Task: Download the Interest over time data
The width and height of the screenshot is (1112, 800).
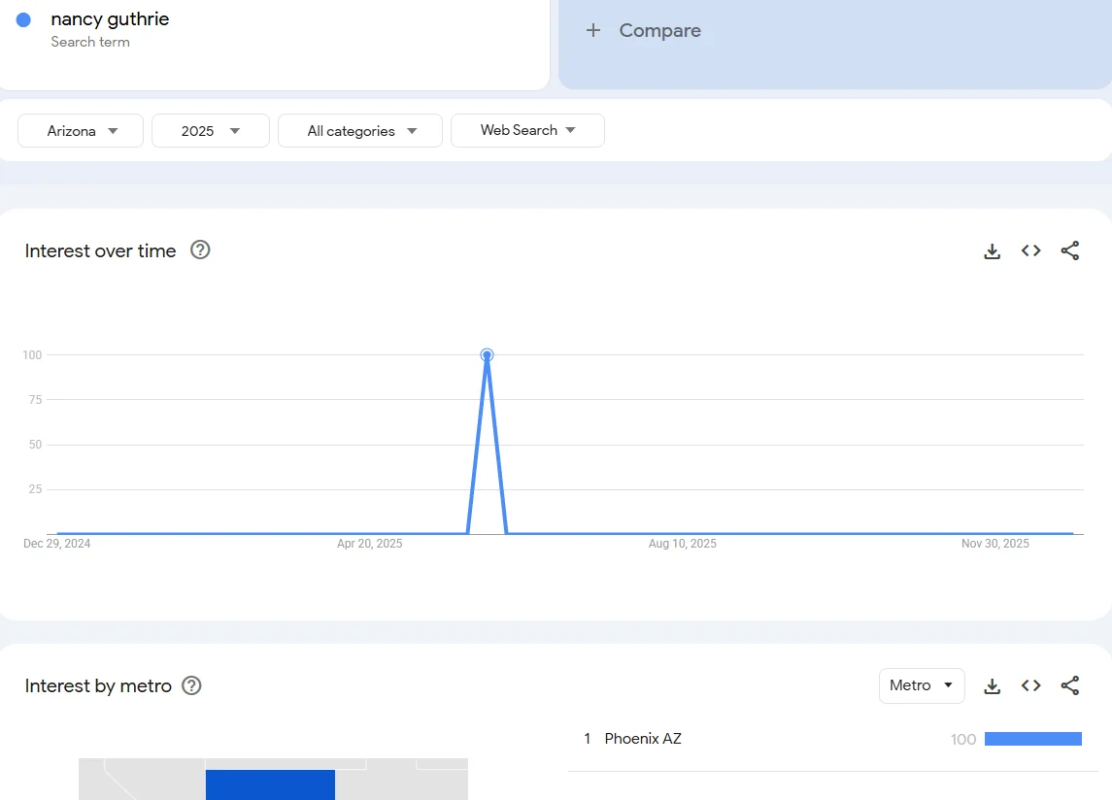Action: click(x=992, y=251)
